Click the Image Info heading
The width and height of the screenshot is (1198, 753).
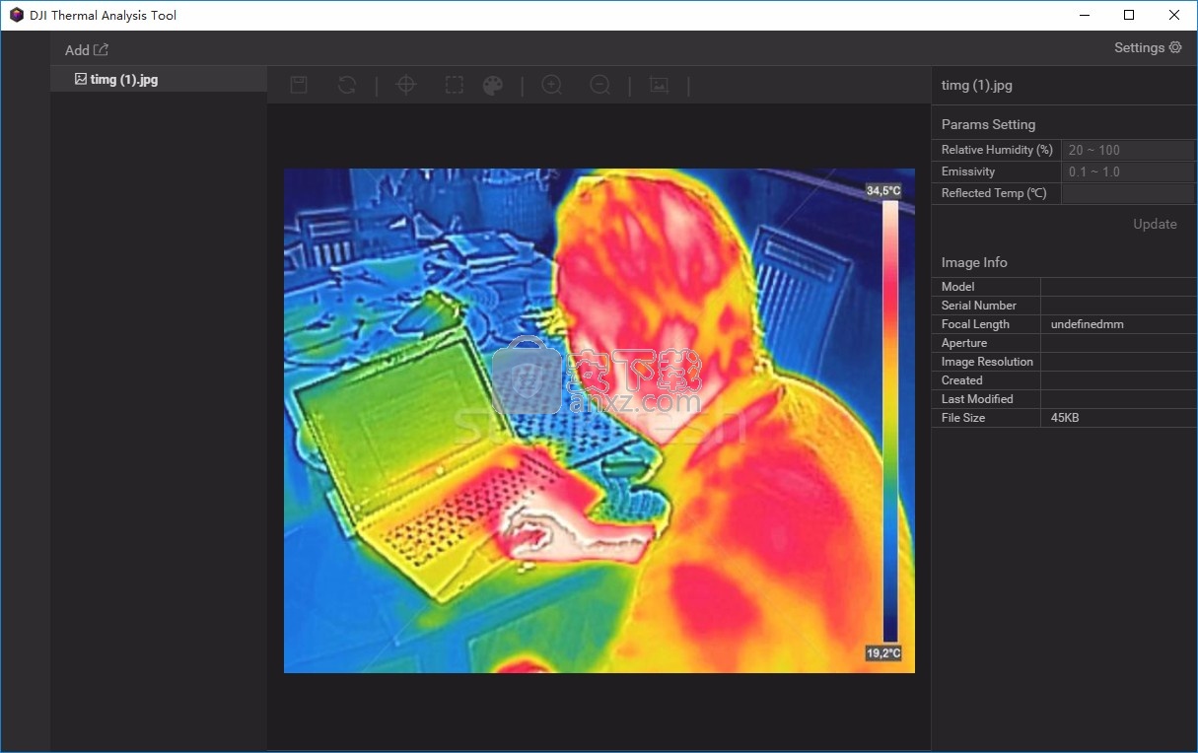pos(974,262)
